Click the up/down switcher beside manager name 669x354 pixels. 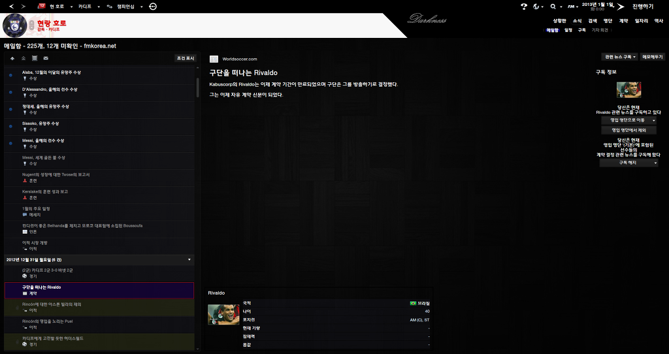tap(31, 25)
